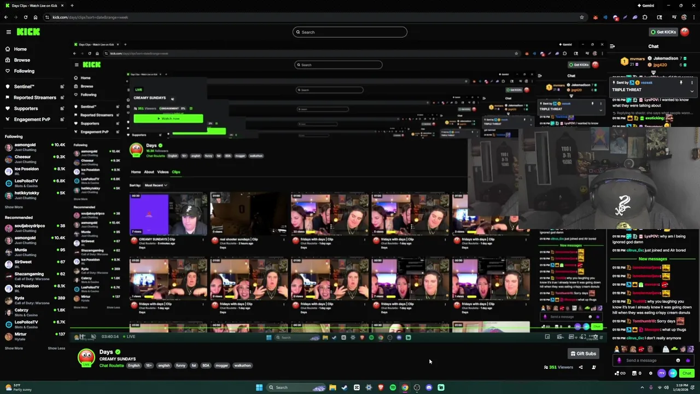The height and width of the screenshot is (394, 700).
Task: Select the walkathon tag
Action: (242, 366)
